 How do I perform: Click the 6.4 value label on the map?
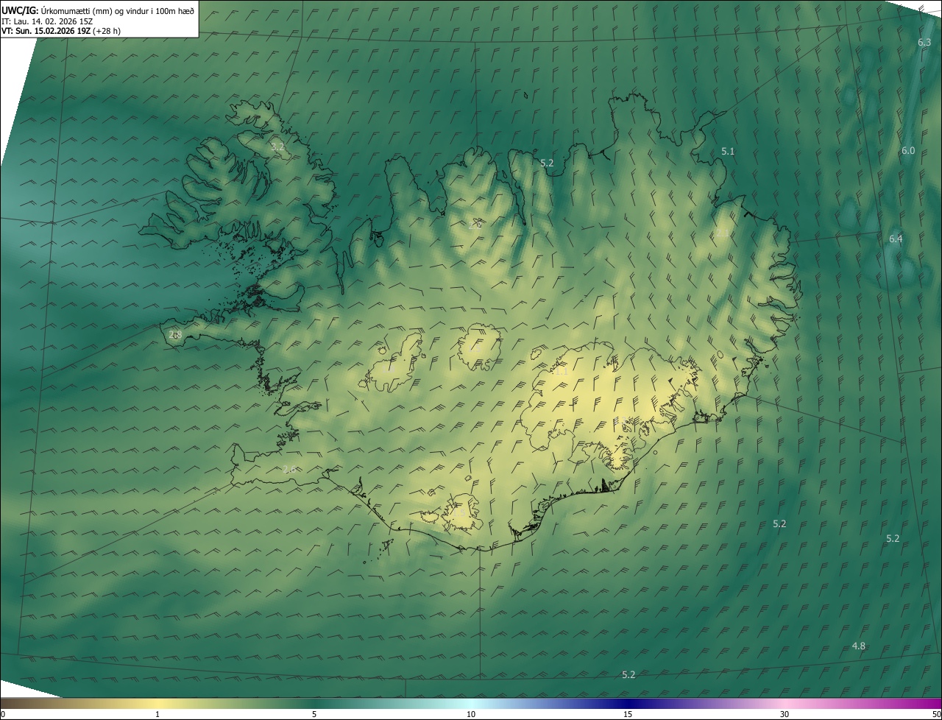pyautogui.click(x=896, y=239)
